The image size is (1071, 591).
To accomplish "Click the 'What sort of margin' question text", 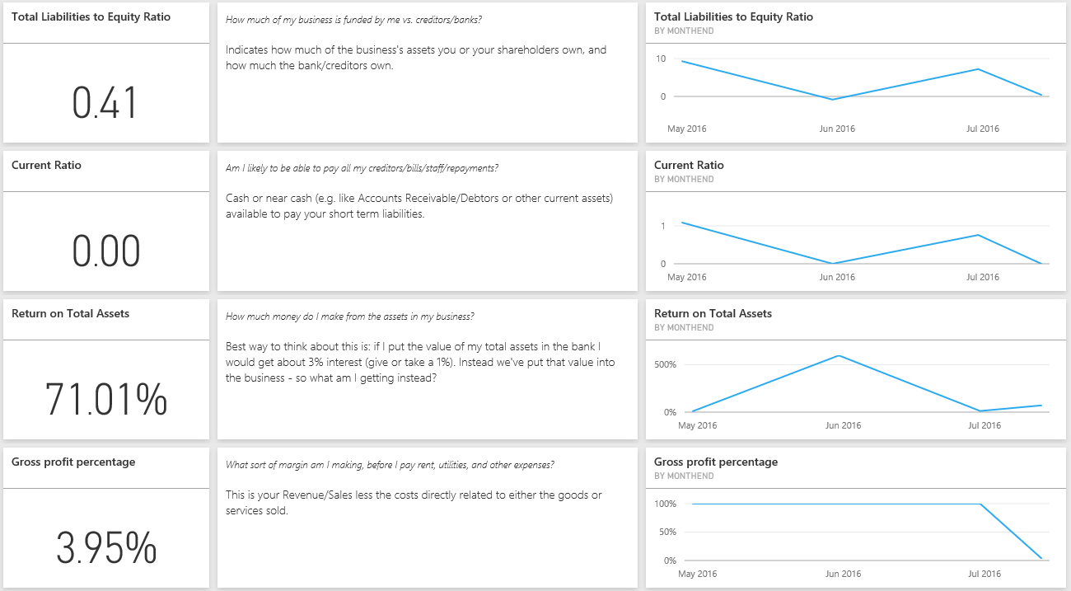I will point(390,465).
